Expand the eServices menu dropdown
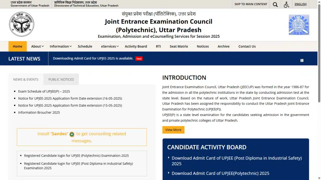 point(110,46)
